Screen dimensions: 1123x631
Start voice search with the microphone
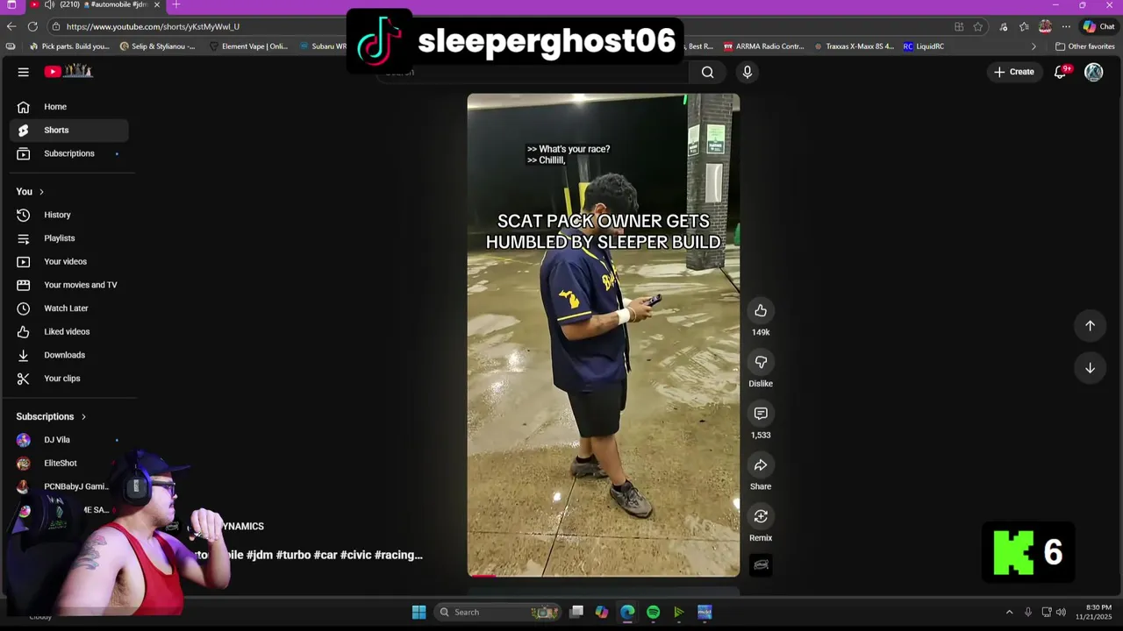click(747, 72)
